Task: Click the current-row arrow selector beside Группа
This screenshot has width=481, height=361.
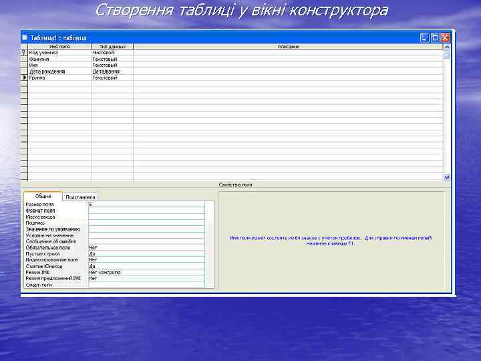Action: tap(24, 78)
